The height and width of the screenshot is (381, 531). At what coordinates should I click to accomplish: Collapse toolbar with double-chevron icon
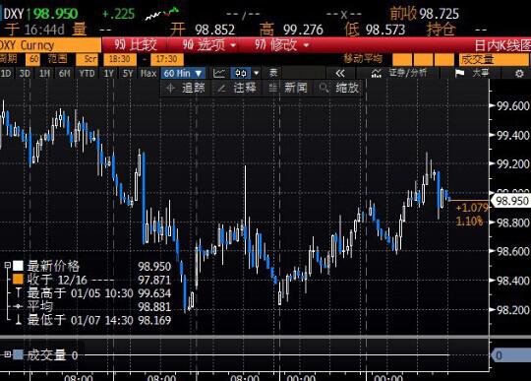[x=340, y=73]
